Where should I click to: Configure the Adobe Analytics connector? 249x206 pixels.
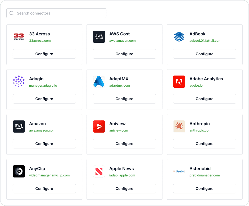click(x=205, y=99)
